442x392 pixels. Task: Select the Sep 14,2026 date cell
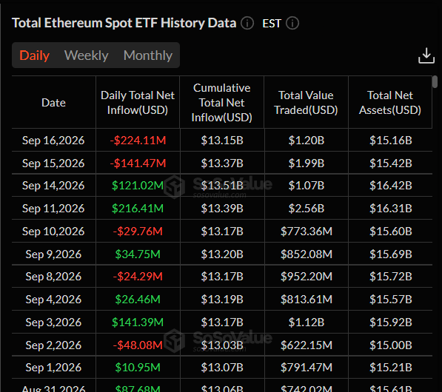click(53, 186)
